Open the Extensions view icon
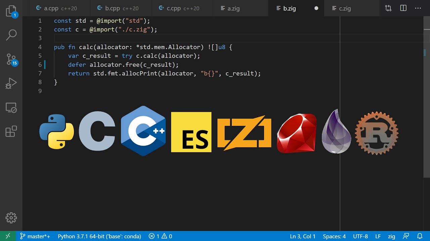The height and width of the screenshot is (241, 430). pyautogui.click(x=11, y=131)
